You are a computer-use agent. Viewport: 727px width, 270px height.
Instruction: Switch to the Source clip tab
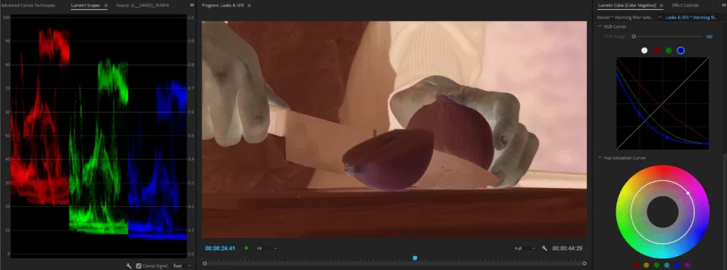[143, 6]
